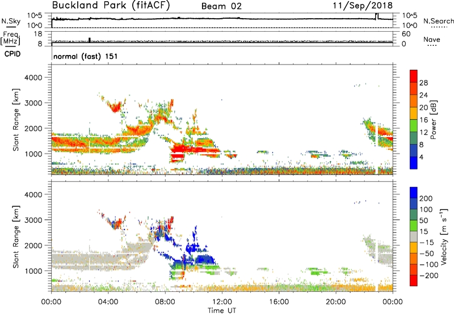Click velocity colorbar value '50'
This screenshot has width=454, height=314.
pyautogui.click(x=423, y=220)
